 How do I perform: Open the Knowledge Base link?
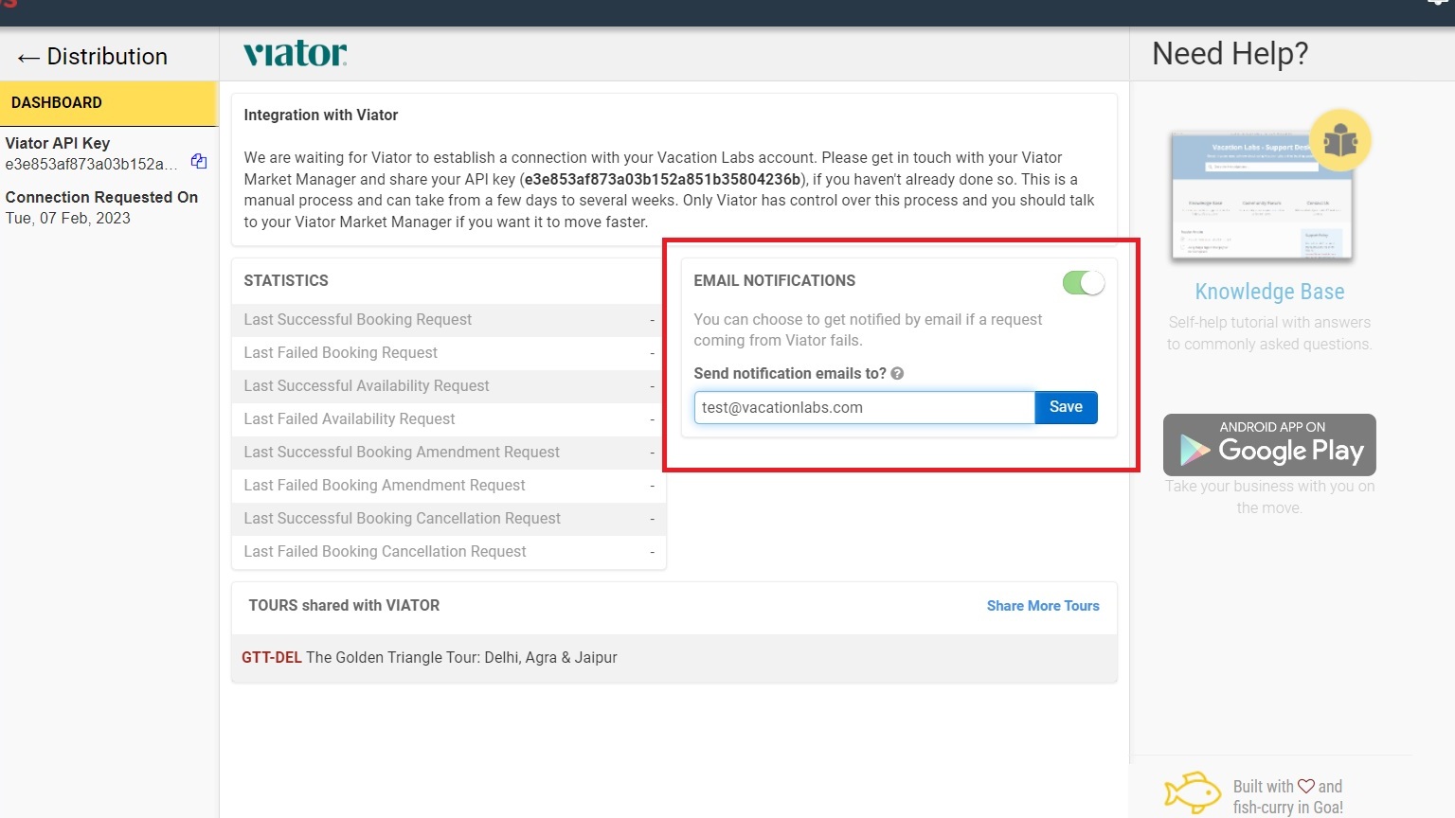(x=1269, y=292)
